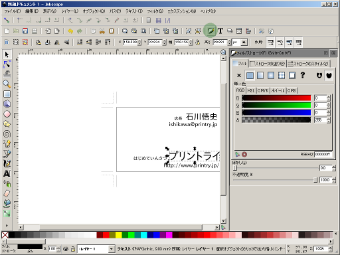The height and width of the screenshot is (255, 340).
Task: Toggle current layer visibility eye
Action: pyautogui.click(x=66, y=249)
